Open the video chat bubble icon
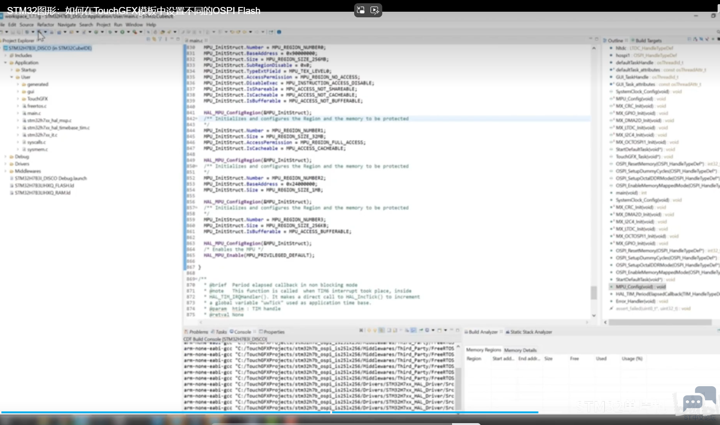This screenshot has height=425, width=720. (x=699, y=400)
